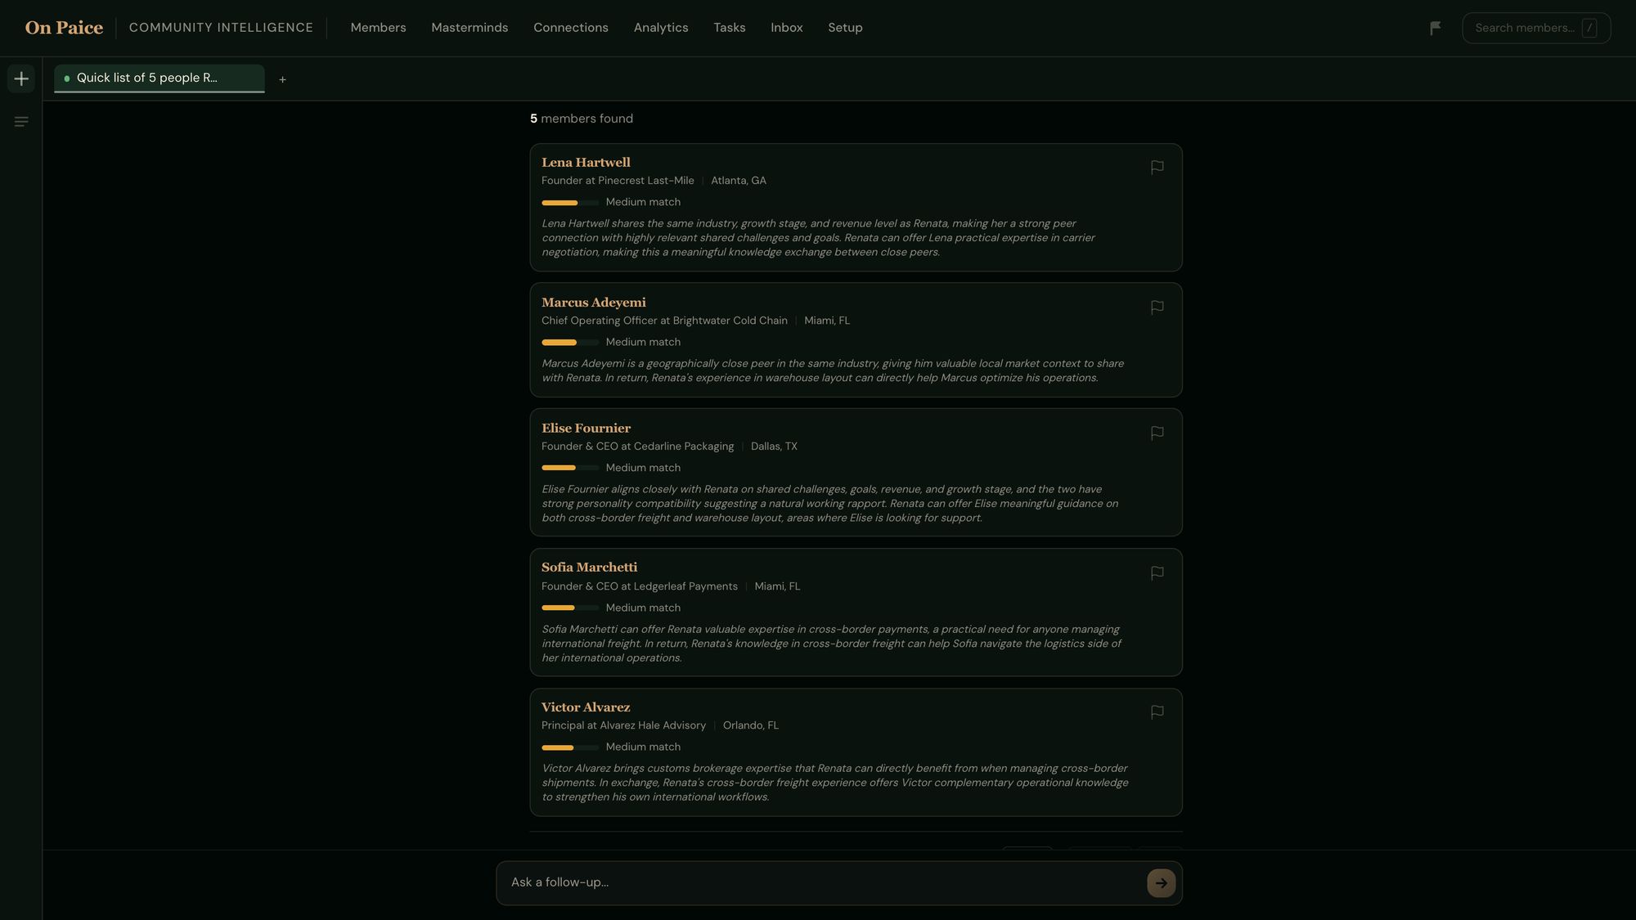The image size is (1636, 920).
Task: Flag Elise Fournier's member card
Action: pos(1157,433)
